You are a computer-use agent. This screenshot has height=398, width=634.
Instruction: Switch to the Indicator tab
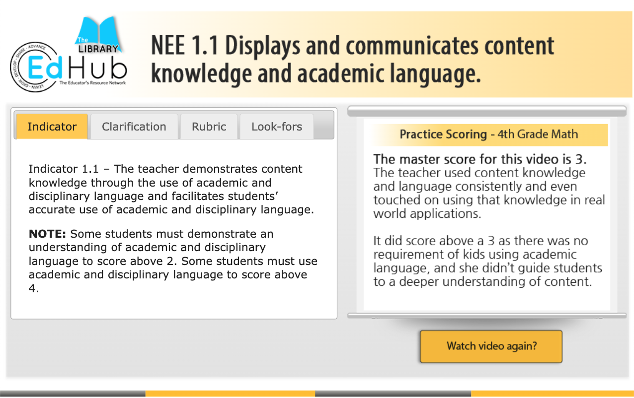(x=52, y=127)
